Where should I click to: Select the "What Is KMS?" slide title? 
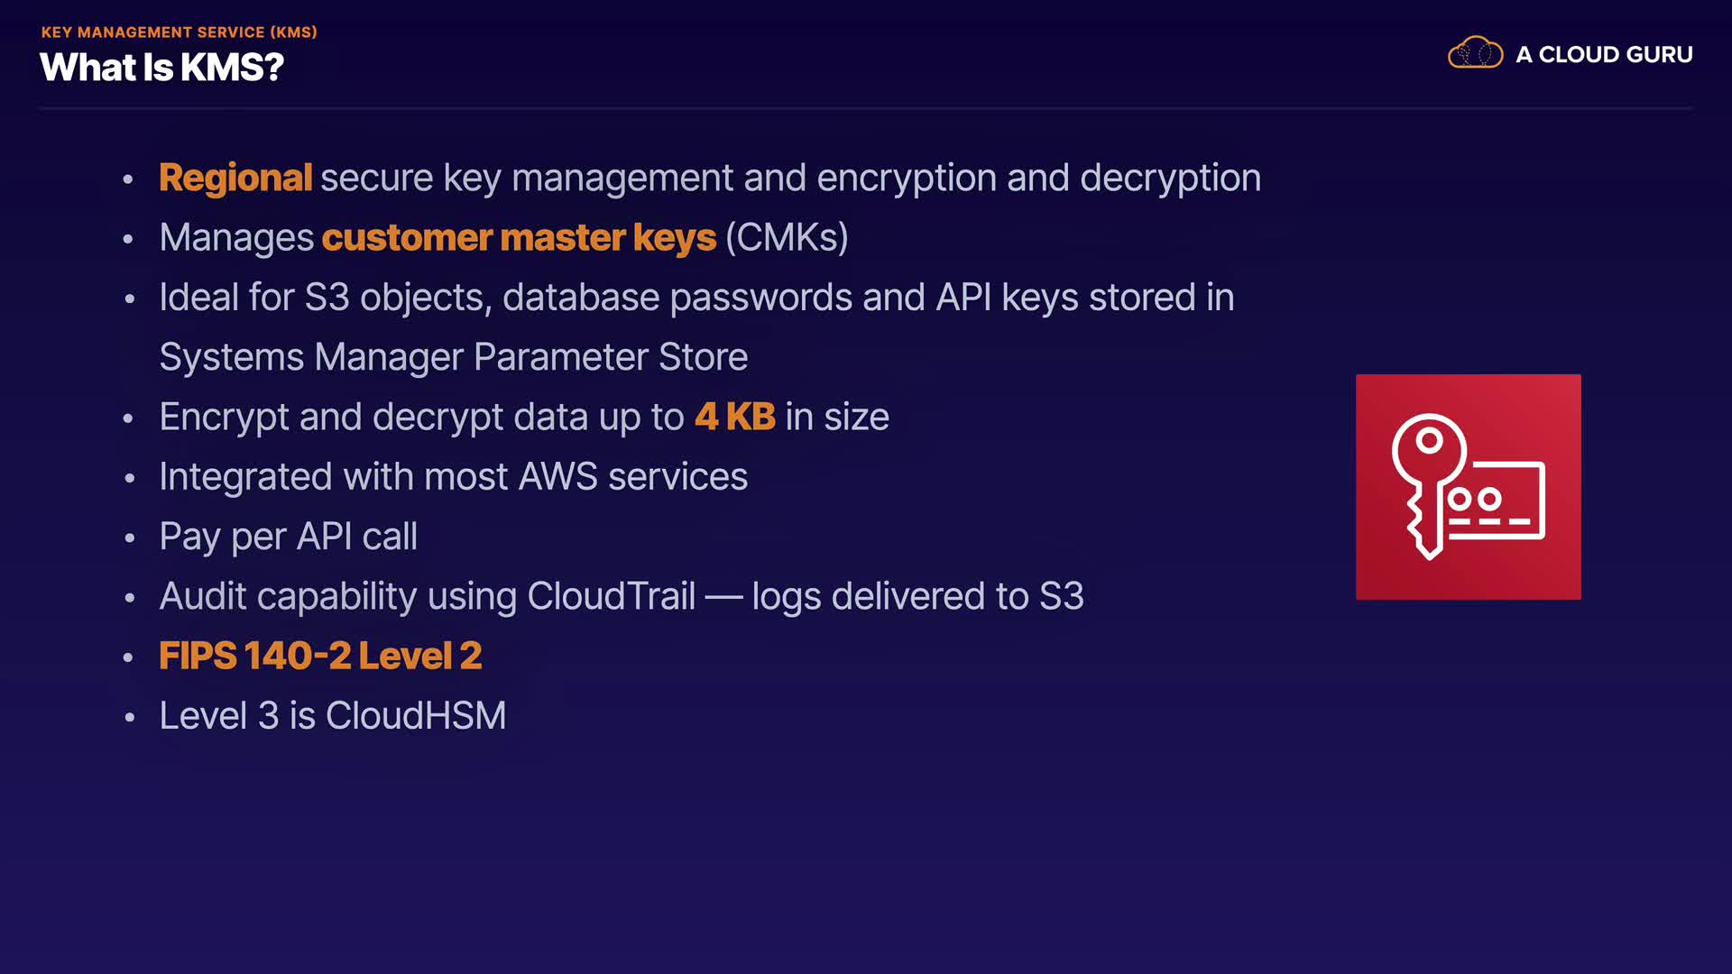(x=162, y=68)
